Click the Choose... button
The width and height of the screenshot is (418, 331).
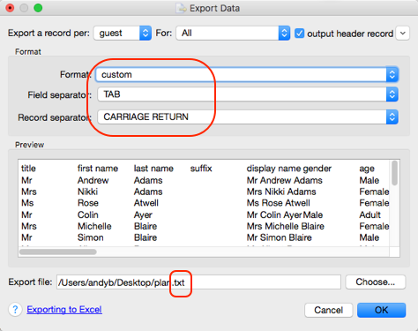[376, 282]
